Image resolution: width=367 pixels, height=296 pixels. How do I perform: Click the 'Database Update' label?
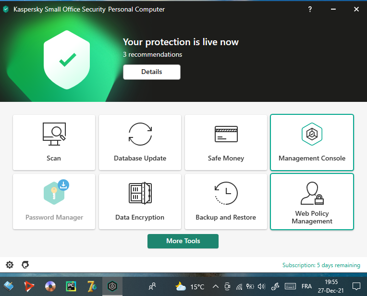tap(140, 158)
